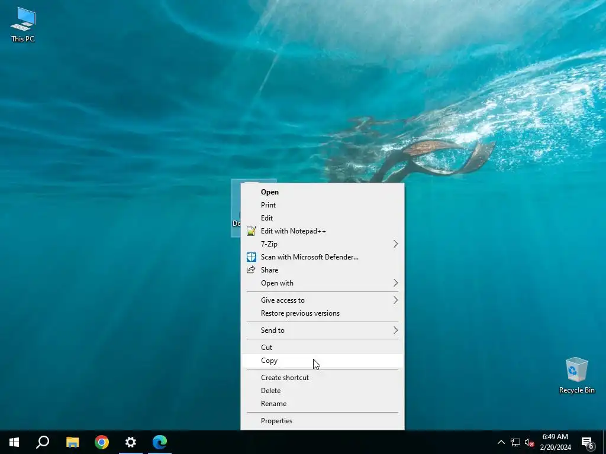
Task: Click the muted volume tray icon
Action: (530, 442)
